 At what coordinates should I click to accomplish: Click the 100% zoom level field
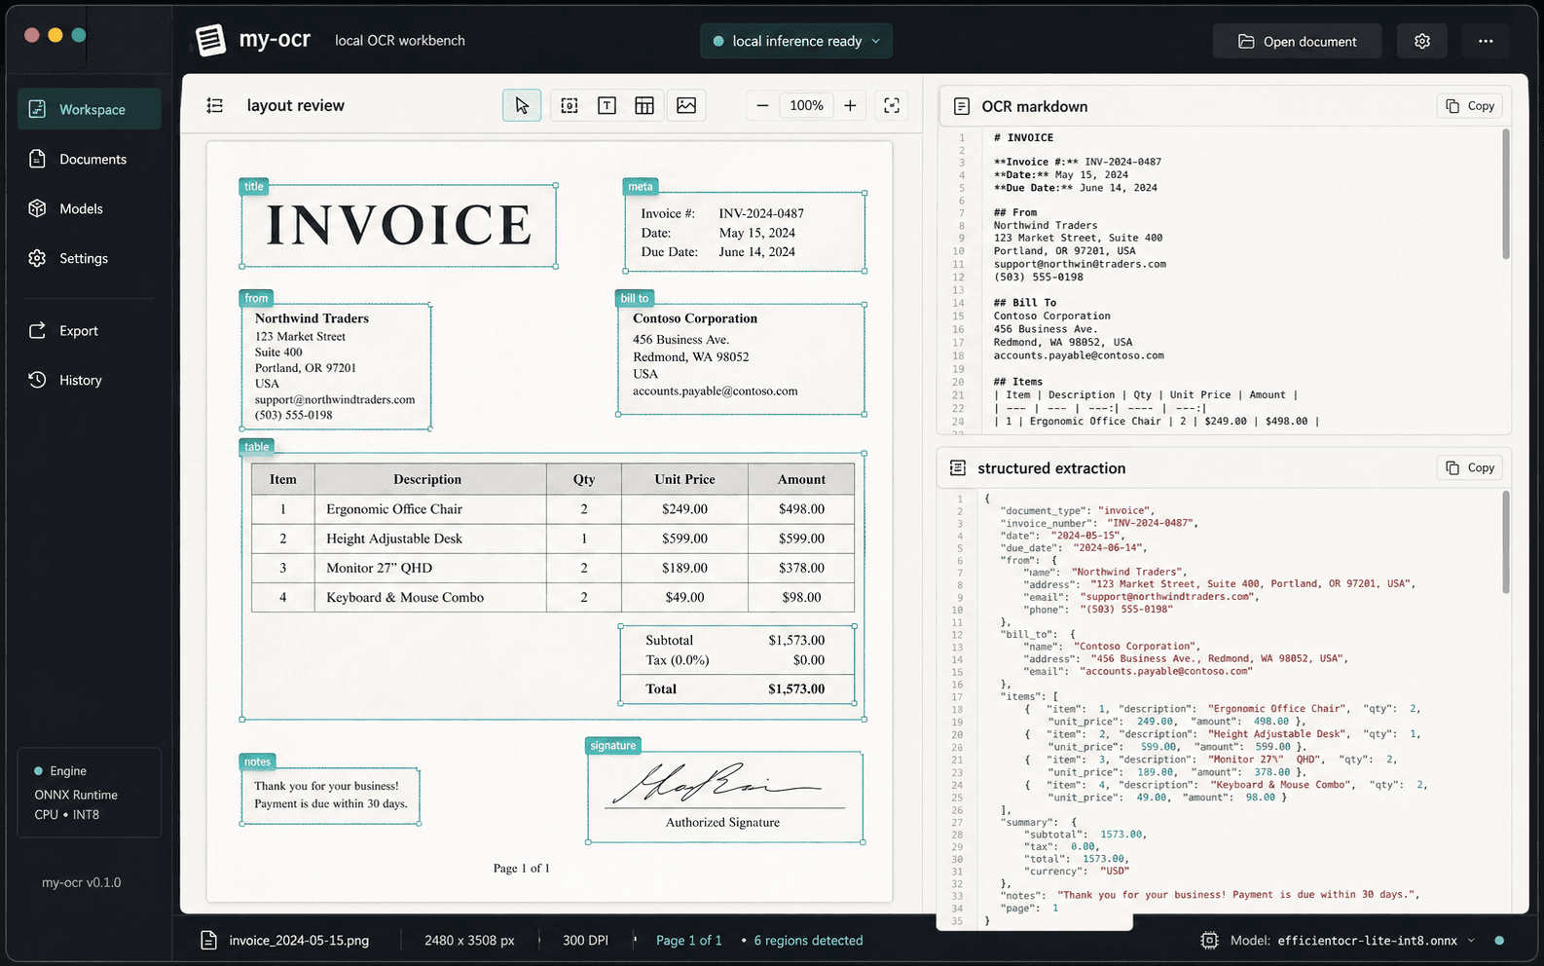tap(806, 105)
